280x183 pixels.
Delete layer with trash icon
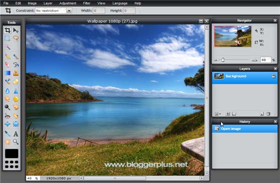point(268,114)
